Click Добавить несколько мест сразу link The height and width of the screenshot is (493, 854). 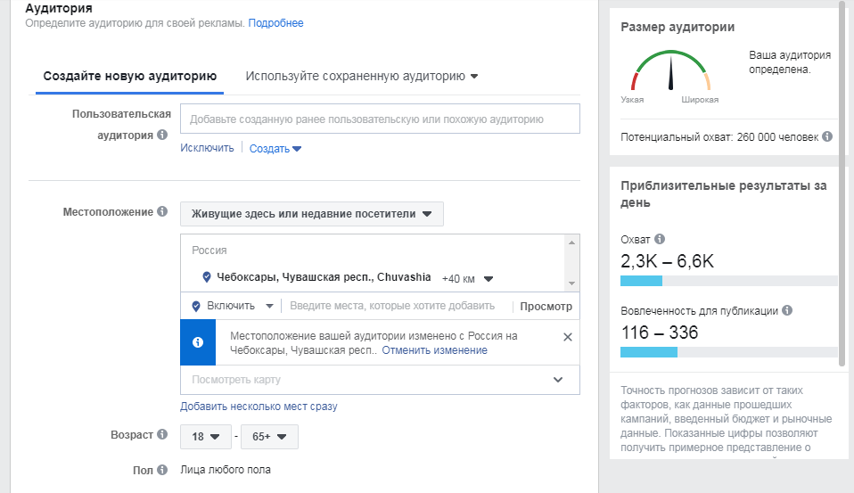(259, 407)
